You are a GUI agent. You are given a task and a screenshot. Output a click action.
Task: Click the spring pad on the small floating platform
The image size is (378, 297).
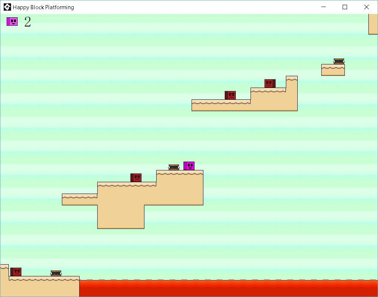pos(339,61)
